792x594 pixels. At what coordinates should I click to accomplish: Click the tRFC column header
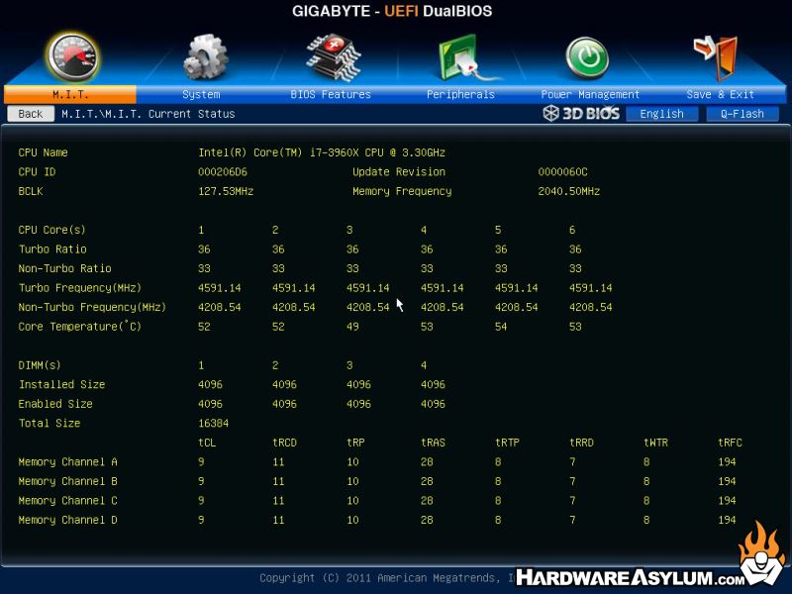(730, 443)
